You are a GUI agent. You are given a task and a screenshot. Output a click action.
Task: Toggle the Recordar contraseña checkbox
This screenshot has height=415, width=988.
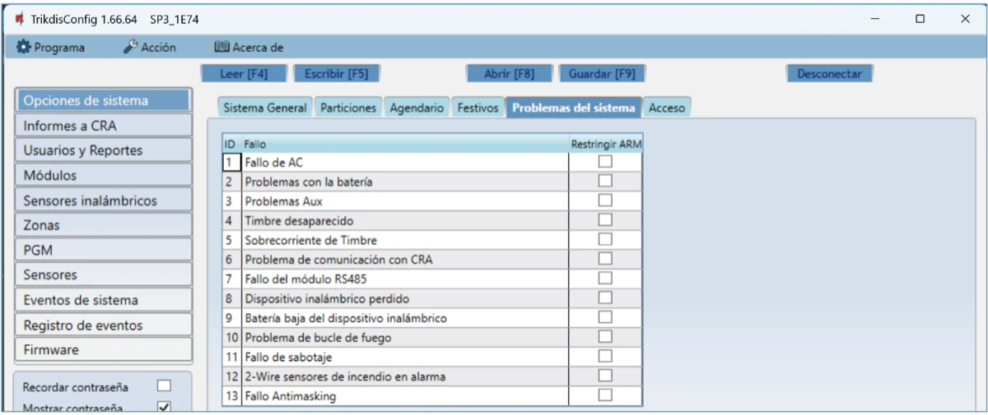pyautogui.click(x=164, y=385)
